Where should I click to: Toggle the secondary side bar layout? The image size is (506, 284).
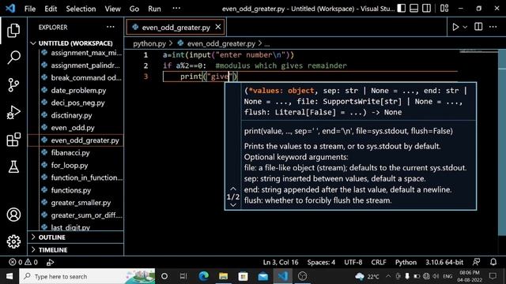[426, 9]
